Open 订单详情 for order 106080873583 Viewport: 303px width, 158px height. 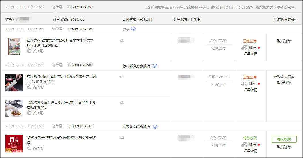[250, 90]
